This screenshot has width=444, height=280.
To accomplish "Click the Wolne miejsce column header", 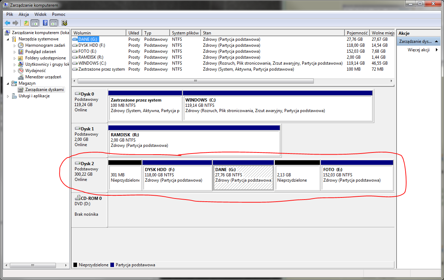I will click(x=382, y=33).
